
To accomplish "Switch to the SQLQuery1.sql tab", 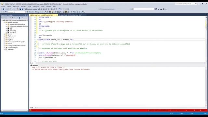I will point(70,15).
